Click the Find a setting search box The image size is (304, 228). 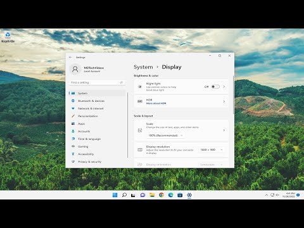[x=97, y=82]
